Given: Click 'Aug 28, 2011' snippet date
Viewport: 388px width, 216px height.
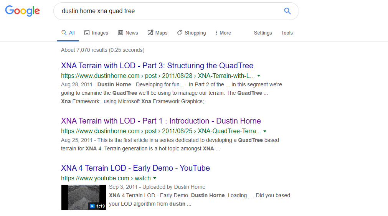Looking at the screenshot, I should pos(77,85).
